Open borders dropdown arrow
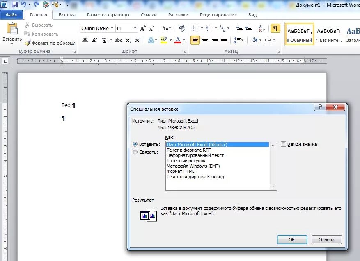The image size is (360, 261). (274, 40)
